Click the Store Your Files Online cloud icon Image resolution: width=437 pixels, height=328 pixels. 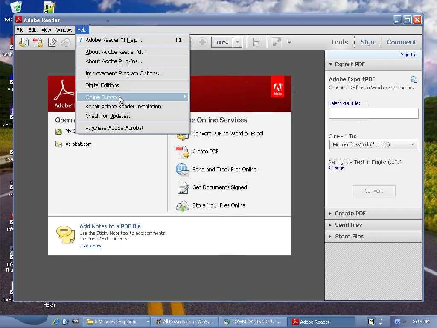pyautogui.click(x=183, y=206)
